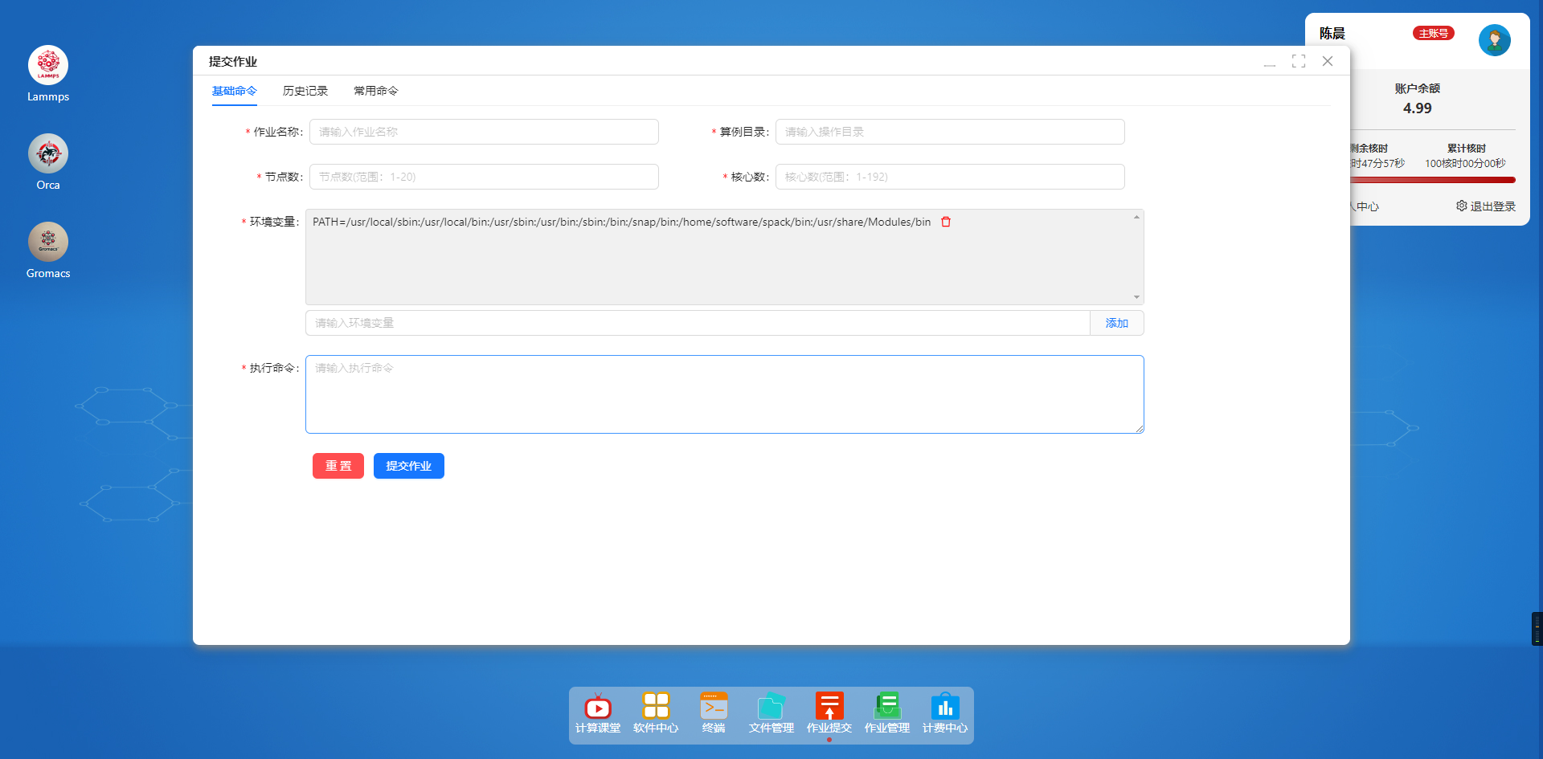Launch the Orca desktop icon
1543x759 pixels.
pyautogui.click(x=48, y=154)
